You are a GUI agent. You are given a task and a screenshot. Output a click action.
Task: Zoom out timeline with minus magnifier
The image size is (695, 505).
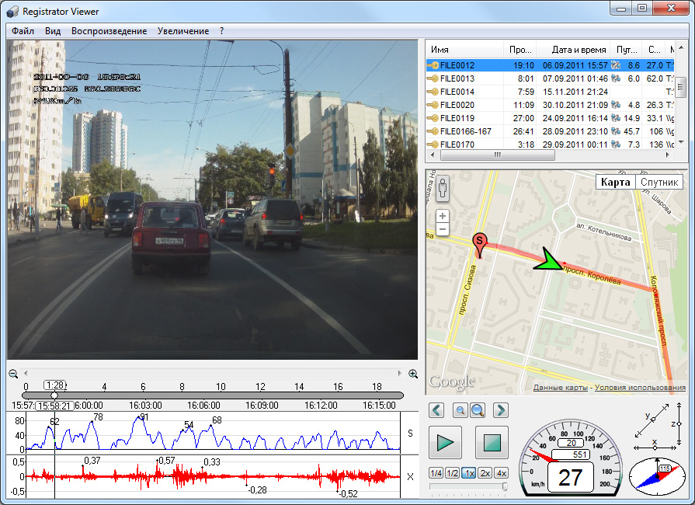click(13, 374)
